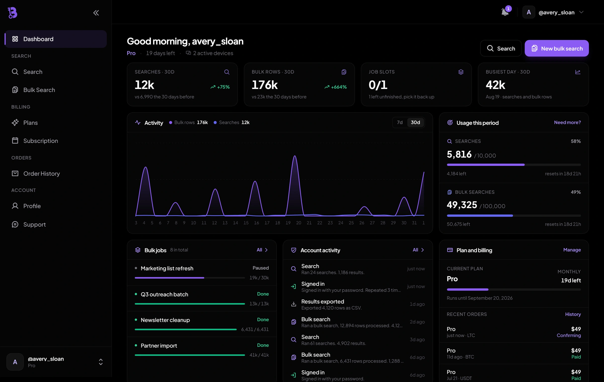Open the @avery_sloan dropdown in top header

[x=553, y=12]
